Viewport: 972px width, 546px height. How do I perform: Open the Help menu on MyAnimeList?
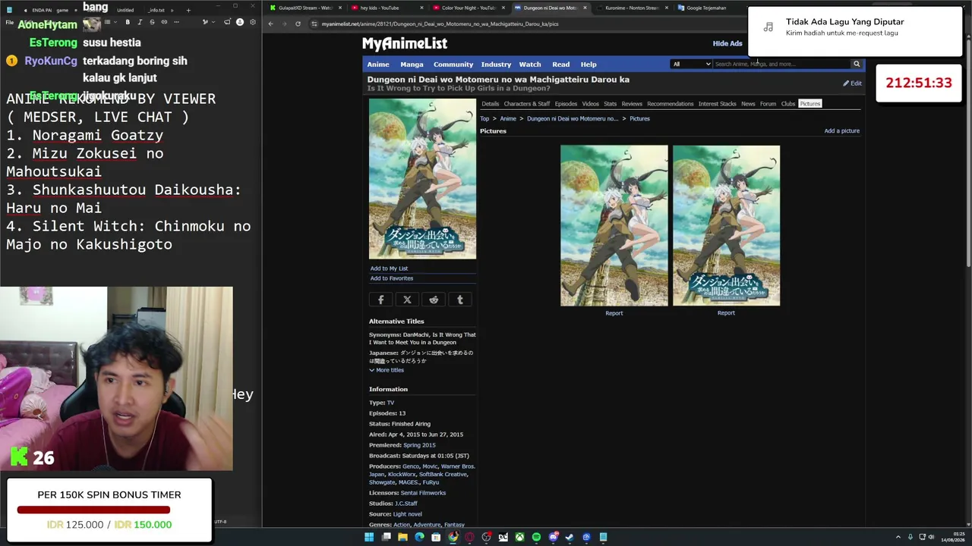[589, 64]
